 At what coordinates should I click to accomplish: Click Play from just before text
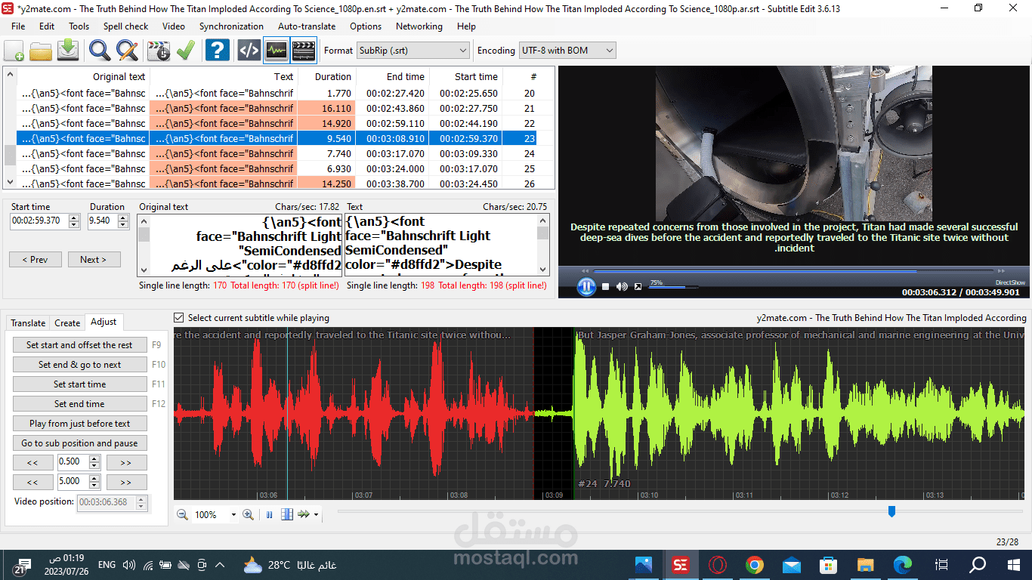(x=79, y=424)
